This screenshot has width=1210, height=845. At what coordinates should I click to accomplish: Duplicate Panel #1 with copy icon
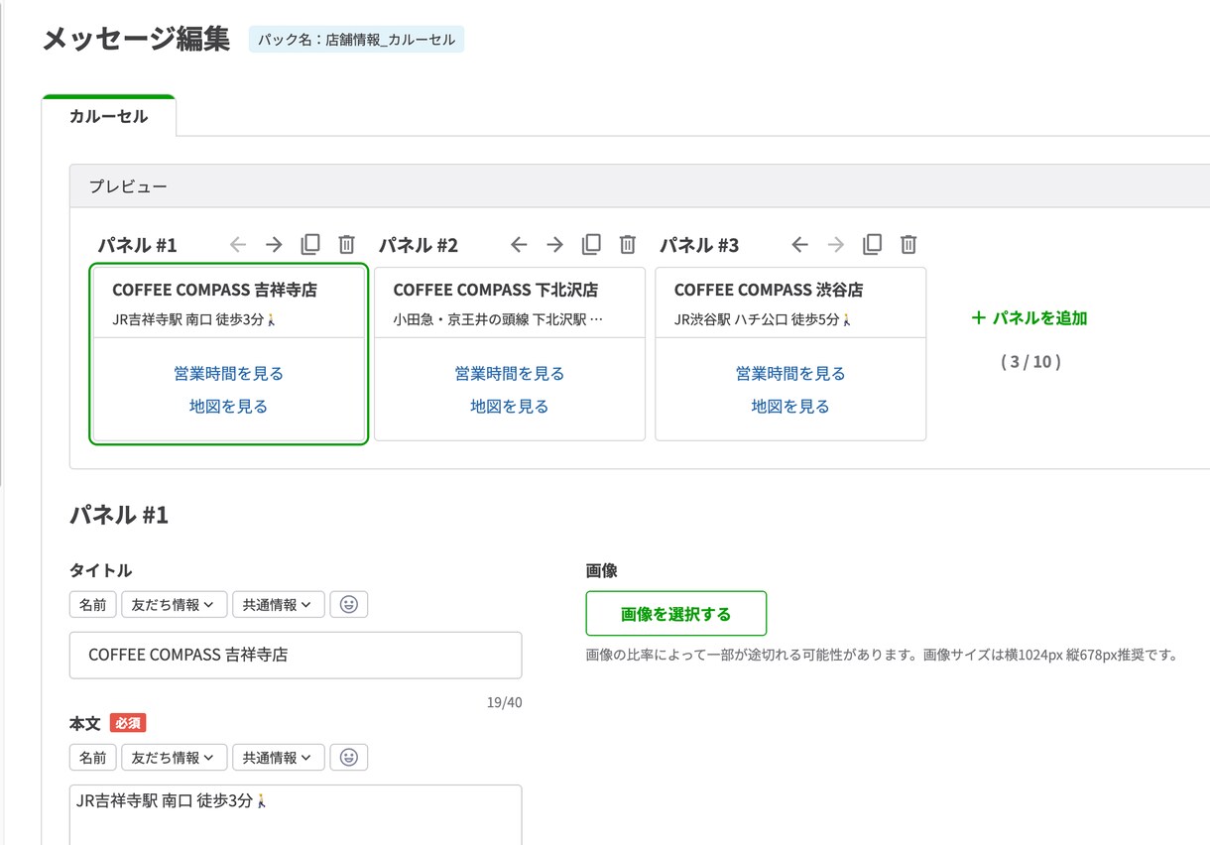click(310, 244)
